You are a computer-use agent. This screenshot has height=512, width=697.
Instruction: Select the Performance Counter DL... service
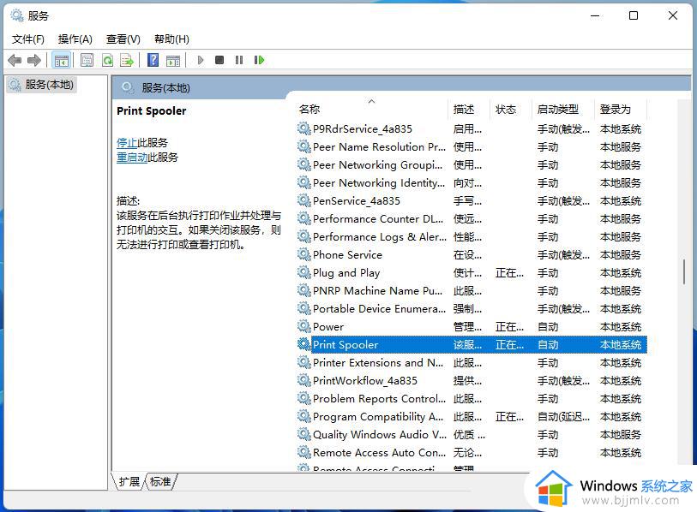coord(378,219)
